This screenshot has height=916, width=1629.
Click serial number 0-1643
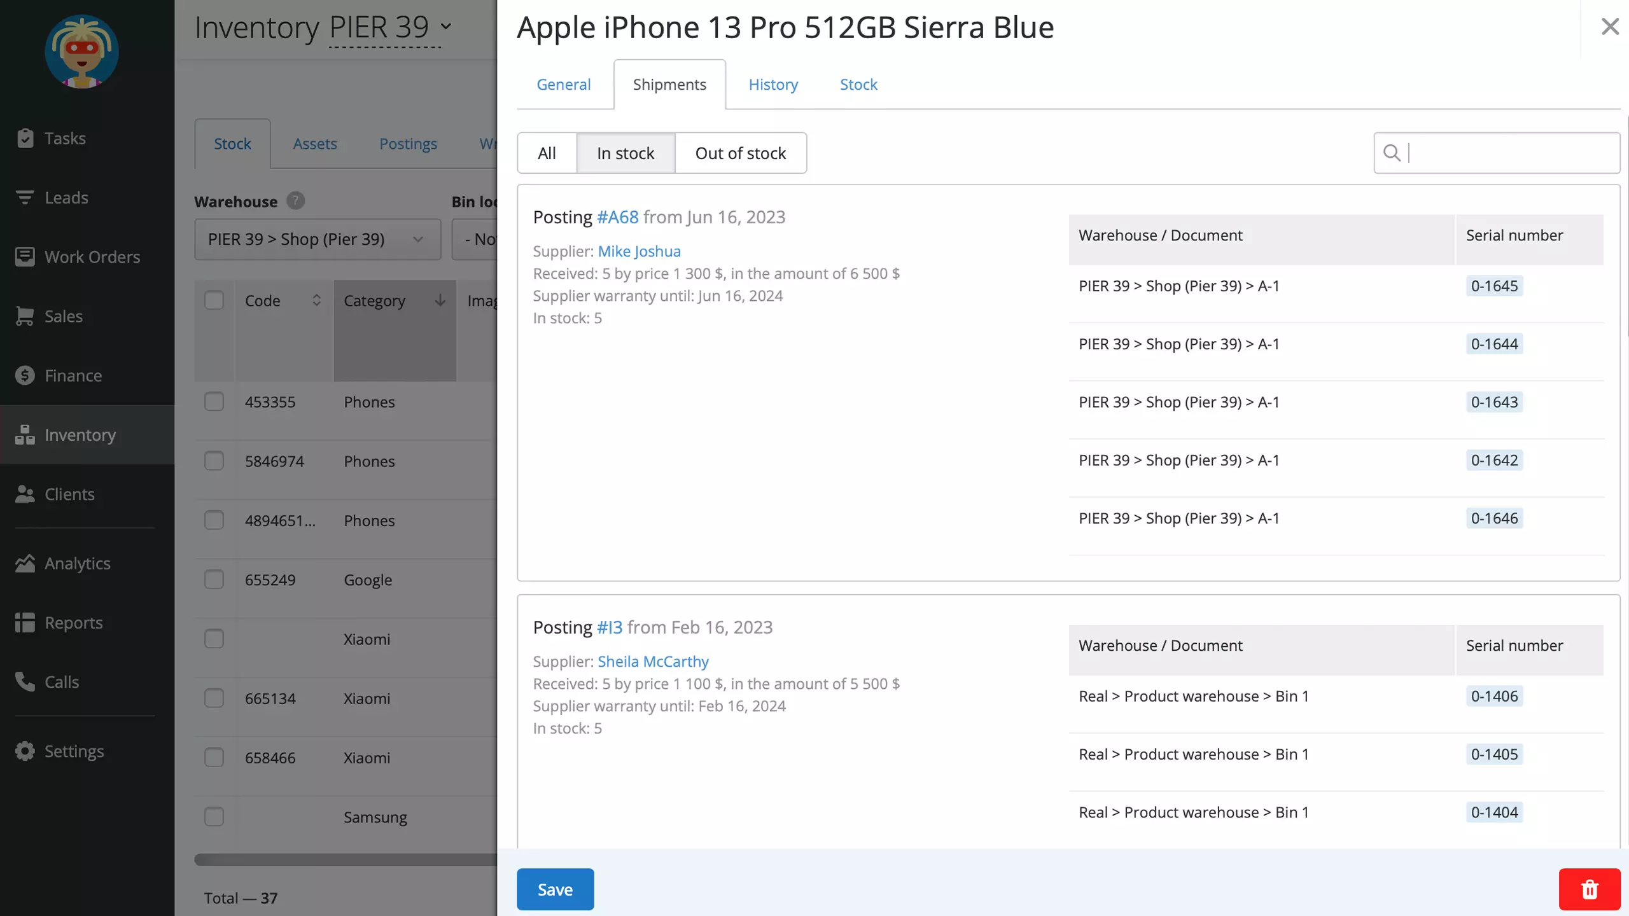coord(1494,402)
